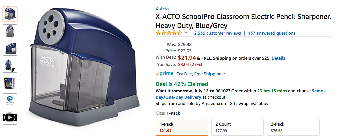Select the 2 Count size option
Screen dimensions: 338x138
(x=237, y=127)
